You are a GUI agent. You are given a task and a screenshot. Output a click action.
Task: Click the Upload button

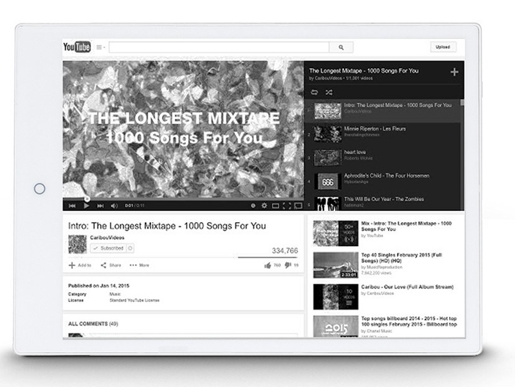(443, 47)
